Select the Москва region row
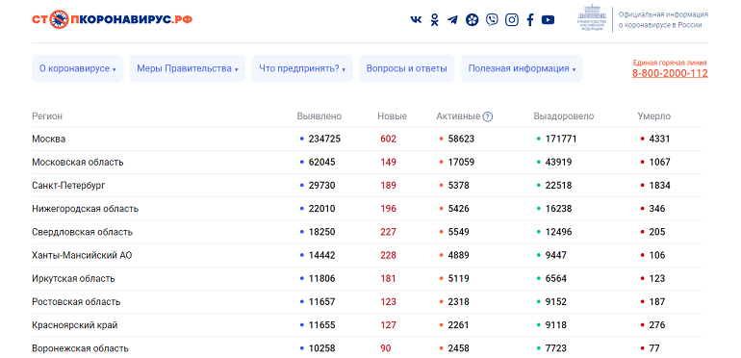Screen dimensions: 741x358 pyautogui.click(x=368, y=139)
